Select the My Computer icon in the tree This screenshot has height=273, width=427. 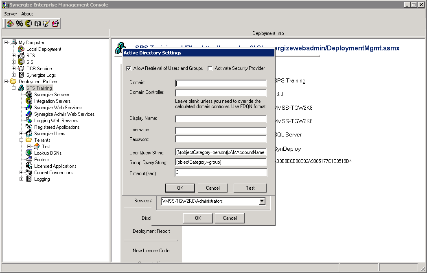[x=13, y=42]
